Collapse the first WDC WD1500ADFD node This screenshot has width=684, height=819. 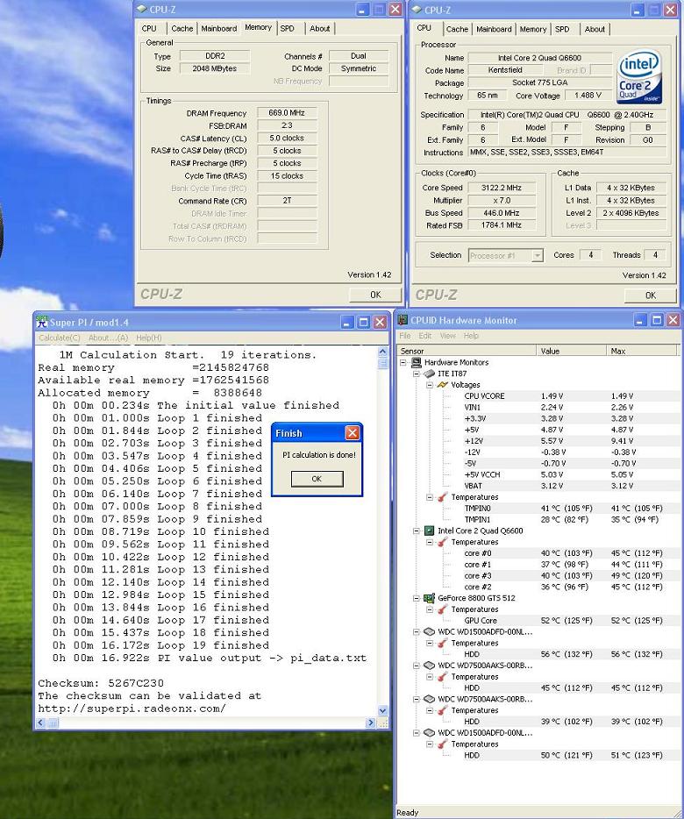pos(417,632)
